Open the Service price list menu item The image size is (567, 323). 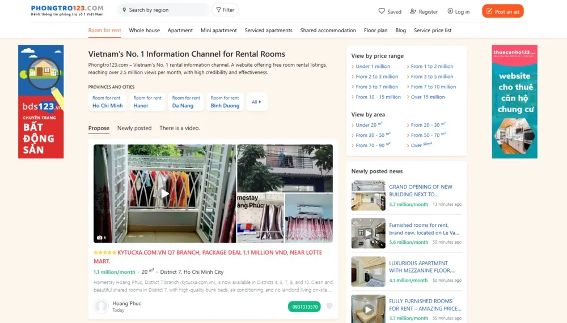(433, 31)
